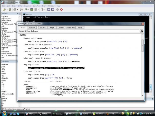This screenshot has width=155, height=116.
Task: Open the Statistics menu
Action: (37, 6)
